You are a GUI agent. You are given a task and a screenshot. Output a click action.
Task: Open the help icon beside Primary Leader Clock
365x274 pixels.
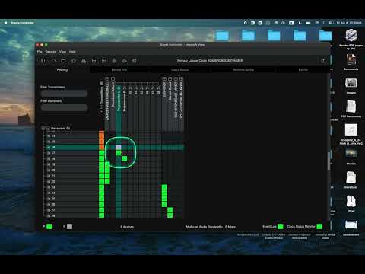click(x=323, y=61)
